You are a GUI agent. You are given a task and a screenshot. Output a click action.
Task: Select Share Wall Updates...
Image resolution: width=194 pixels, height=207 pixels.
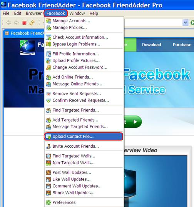tap(84, 193)
